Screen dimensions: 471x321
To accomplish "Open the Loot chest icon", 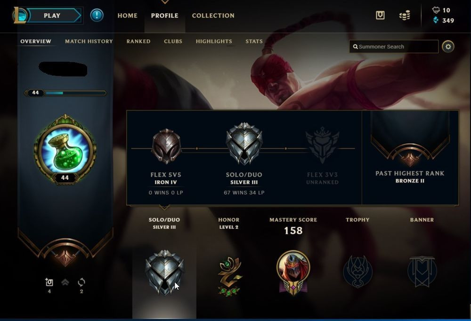I will [x=380, y=15].
